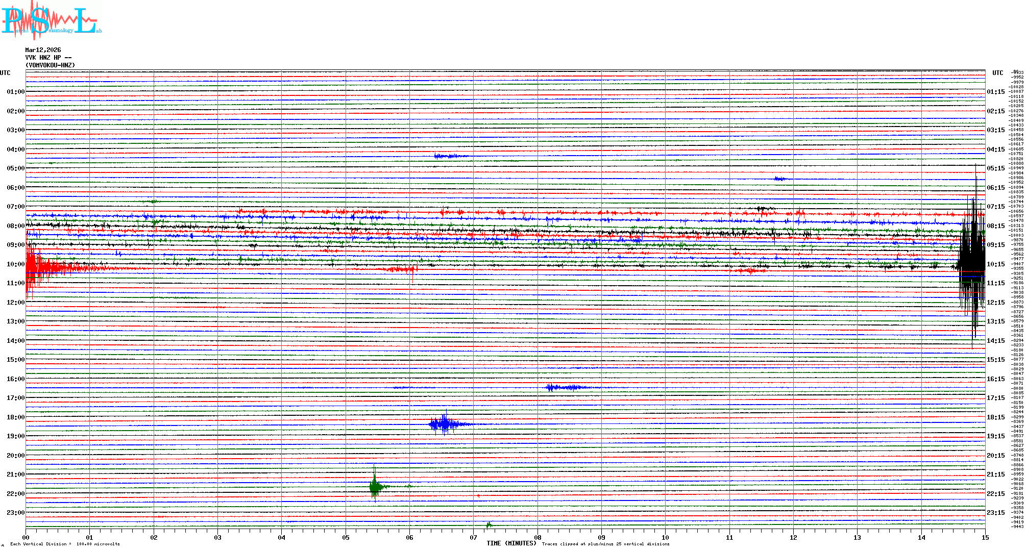Click the 15 minute tick label at bottom right
Viewport: 1026px width, 551px height.
tap(985, 537)
